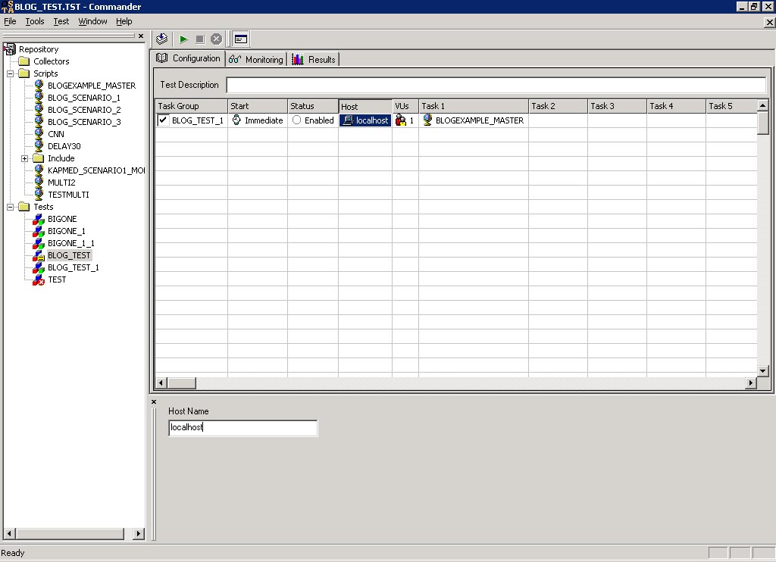Viewport: 776px width, 562px height.
Task: Click the BLOG_TEST_1 test icon in tree
Action: 38,267
